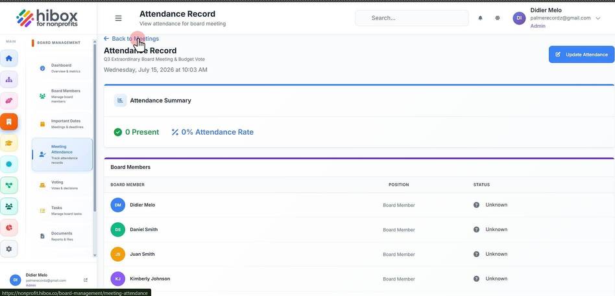Click Juan Smith's unknown status question icon

(x=476, y=254)
